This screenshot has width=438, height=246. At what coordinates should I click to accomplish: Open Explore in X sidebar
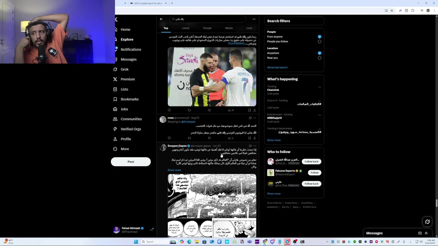coord(127,39)
